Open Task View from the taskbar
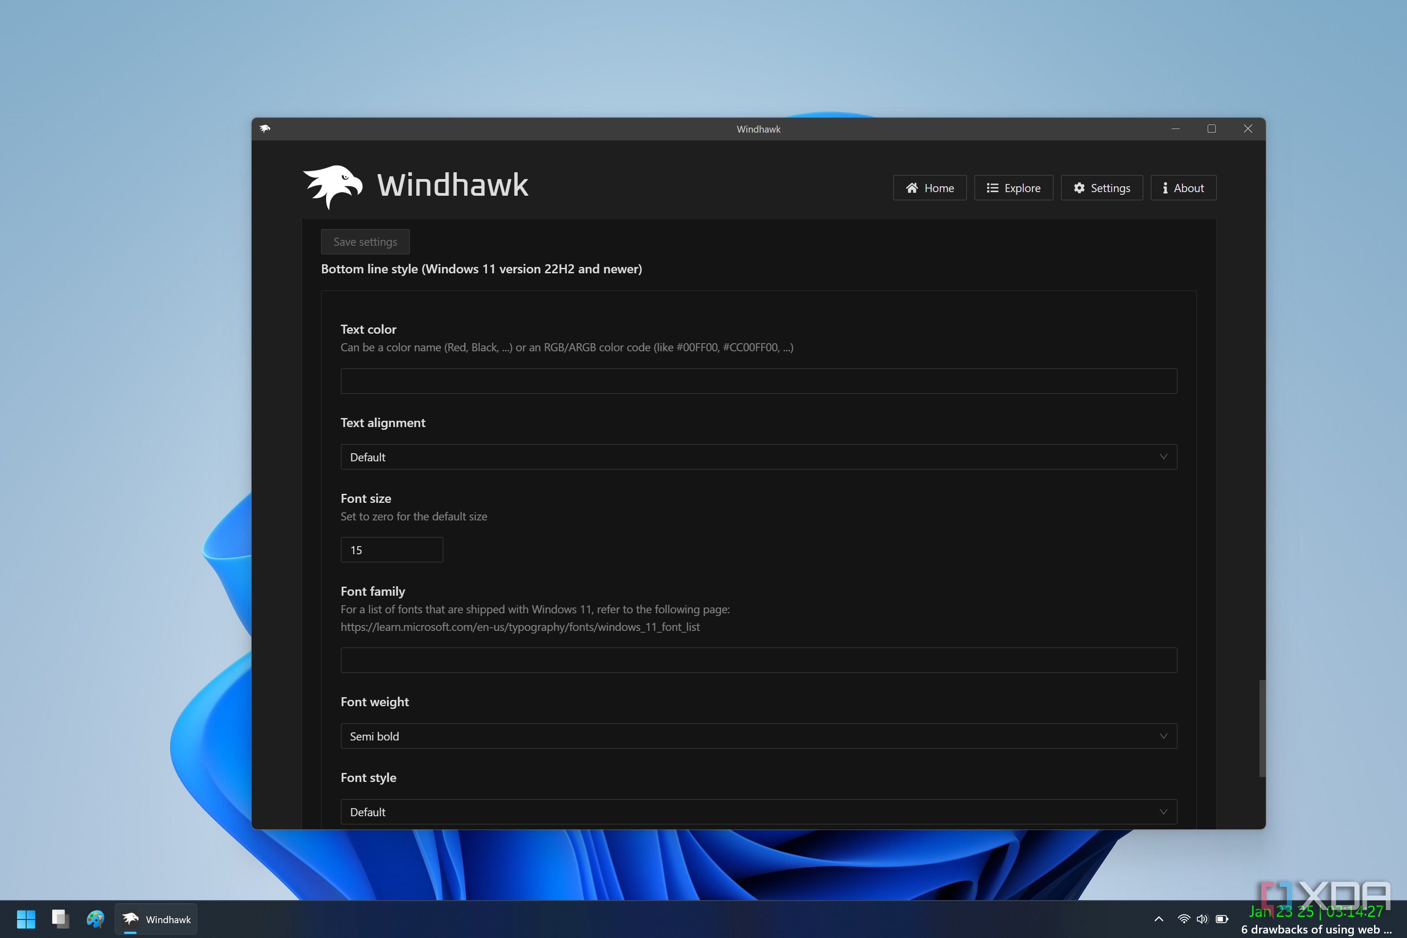The image size is (1407, 938). 60,919
